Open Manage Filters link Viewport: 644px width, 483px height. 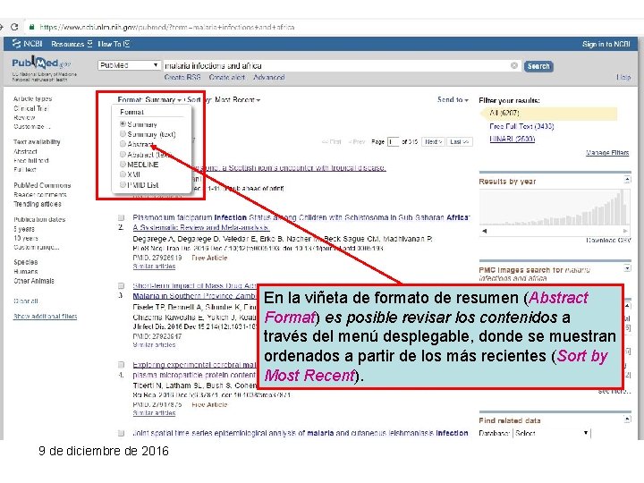(607, 153)
